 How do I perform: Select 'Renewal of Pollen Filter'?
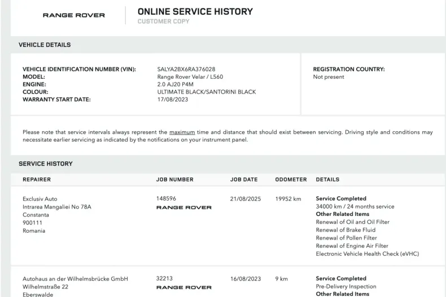click(x=347, y=238)
